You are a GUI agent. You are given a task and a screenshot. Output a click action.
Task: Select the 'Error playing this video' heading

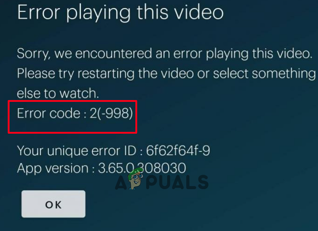[x=120, y=13]
